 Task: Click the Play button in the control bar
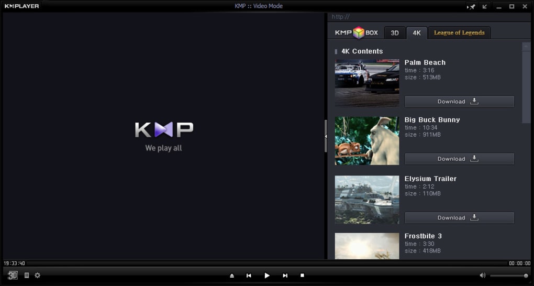(x=267, y=276)
